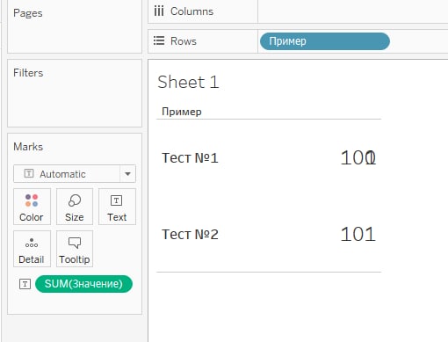The image size is (448, 342).
Task: Click the 101 value cell
Action: click(x=358, y=235)
